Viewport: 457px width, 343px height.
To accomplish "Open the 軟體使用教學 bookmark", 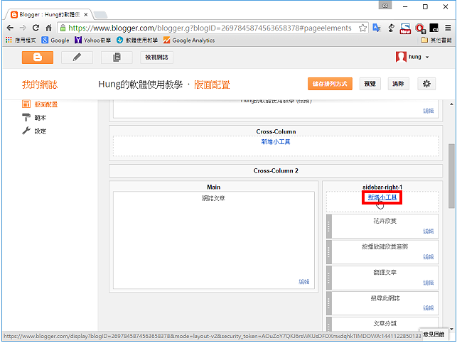I will click(137, 40).
